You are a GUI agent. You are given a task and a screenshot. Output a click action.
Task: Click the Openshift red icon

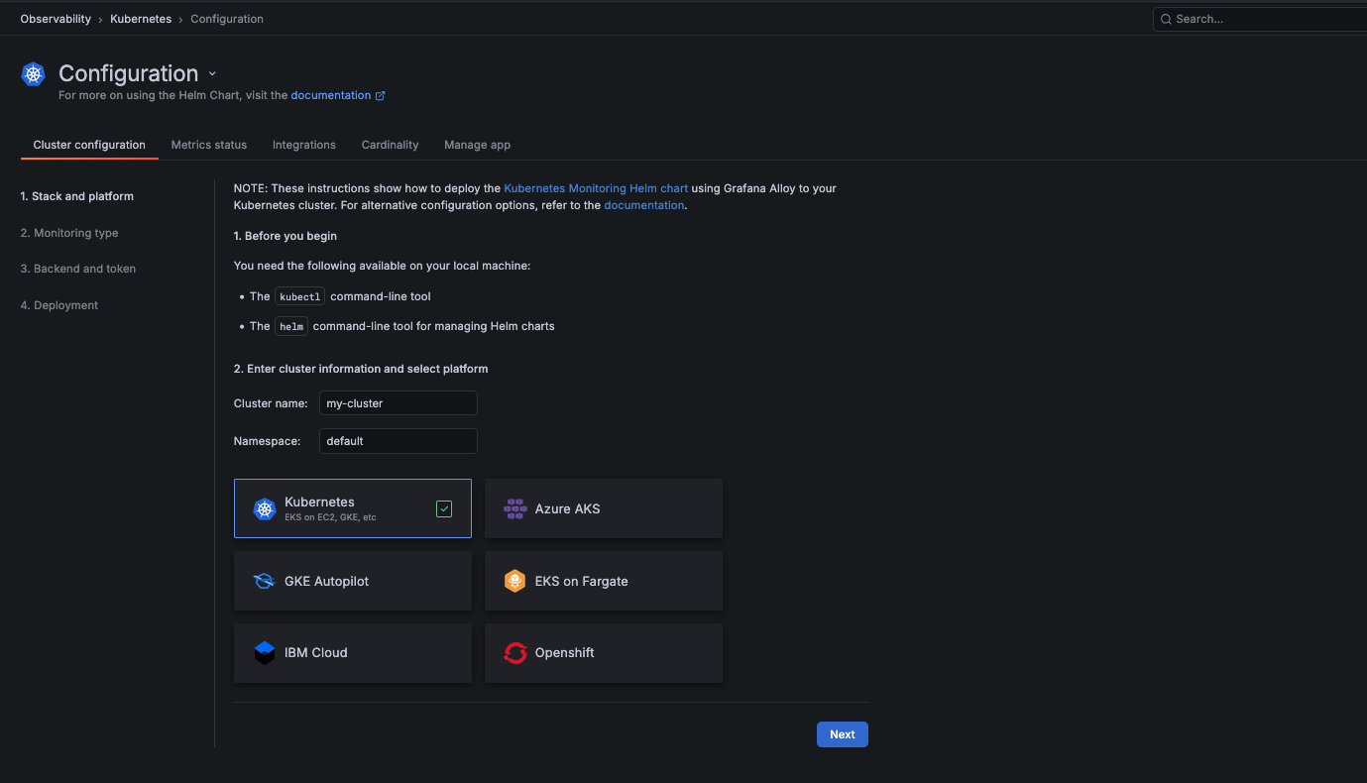[x=514, y=653]
